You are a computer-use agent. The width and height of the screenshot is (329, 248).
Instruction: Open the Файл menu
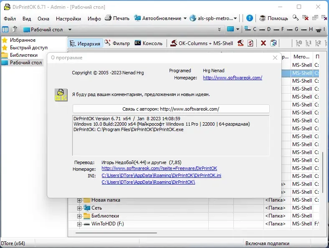coord(10,19)
